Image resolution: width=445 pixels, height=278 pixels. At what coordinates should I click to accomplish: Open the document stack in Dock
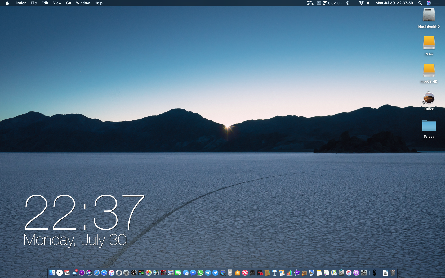[x=385, y=273]
